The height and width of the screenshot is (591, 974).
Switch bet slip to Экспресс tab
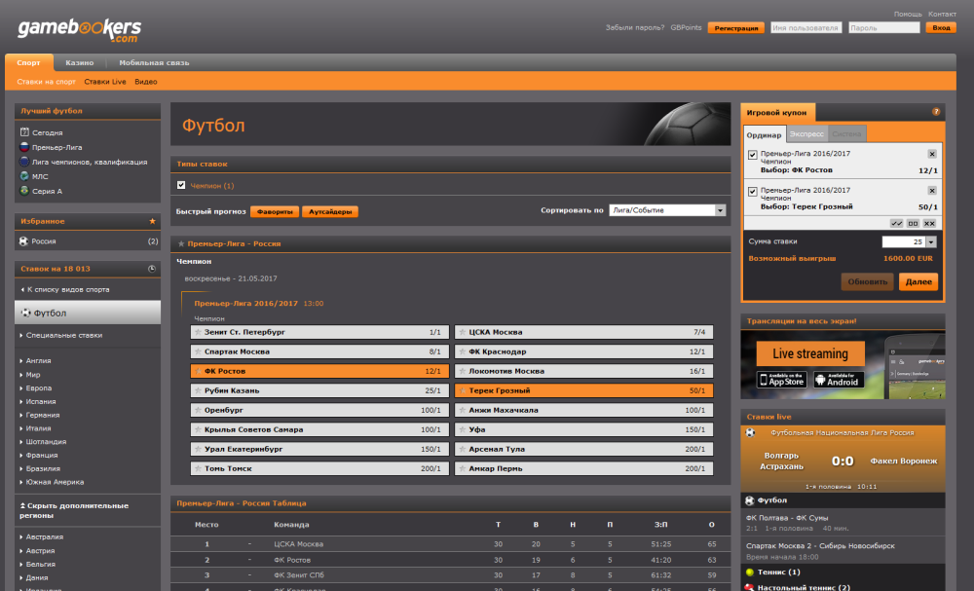pos(806,134)
